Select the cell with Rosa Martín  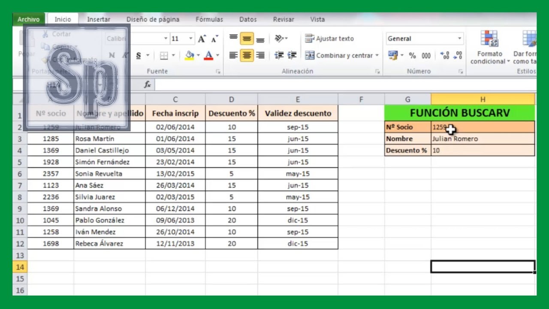(x=109, y=139)
